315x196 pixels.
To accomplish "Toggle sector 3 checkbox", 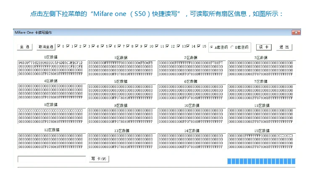I will pos(84,46).
